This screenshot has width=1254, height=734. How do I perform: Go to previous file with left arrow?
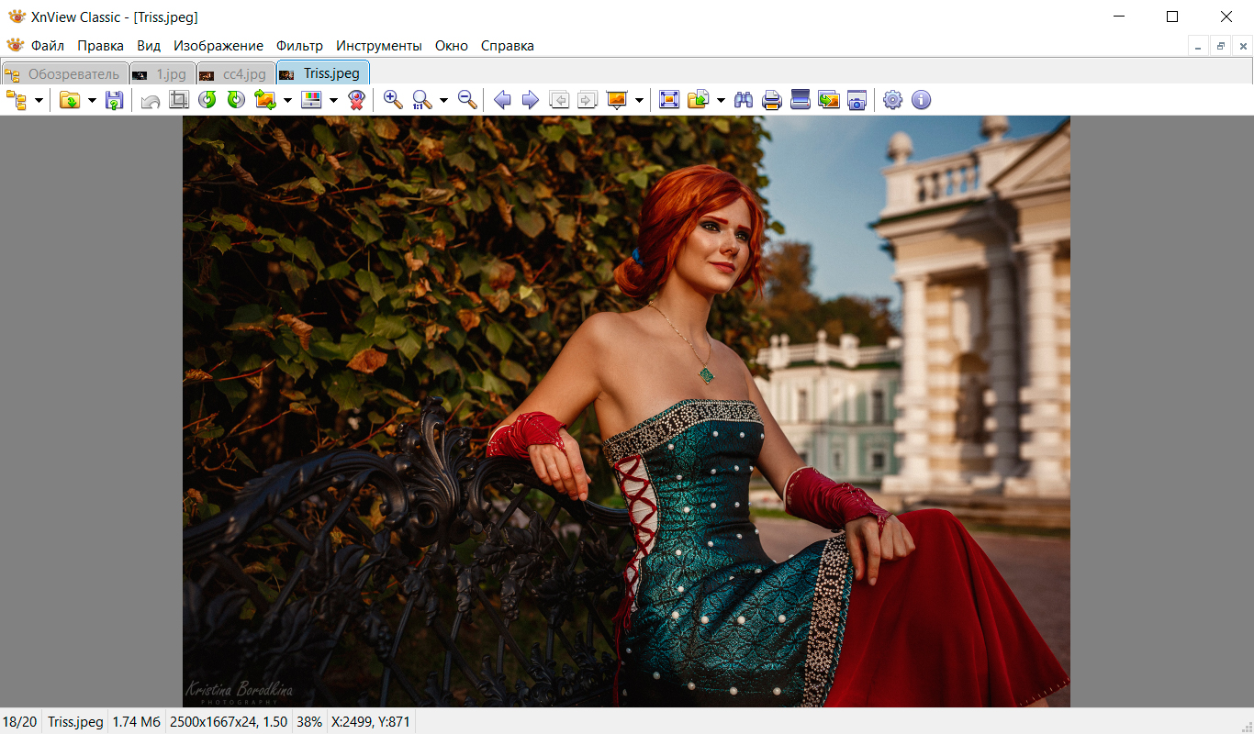coord(502,100)
